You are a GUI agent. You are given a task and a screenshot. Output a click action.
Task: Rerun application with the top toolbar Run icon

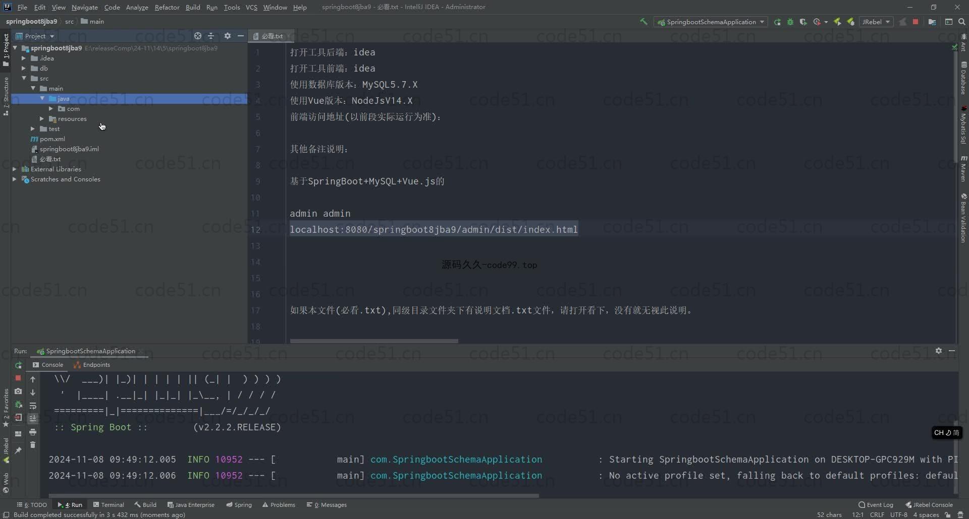777,22
